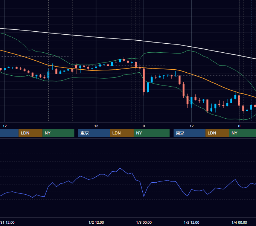Click the '1/3 00:00' date label
256x226 pixels.
click(x=144, y=222)
